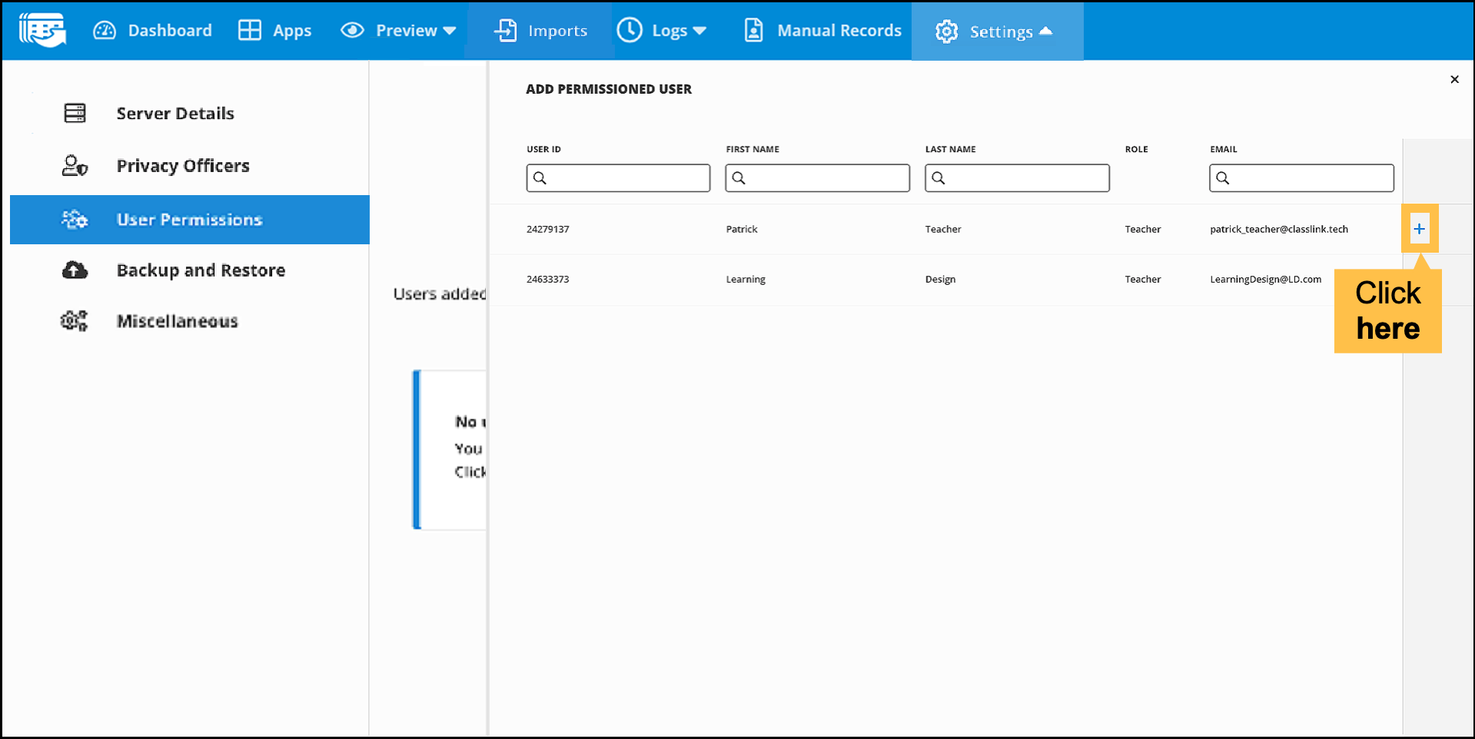Open the Dashboard gauge icon
Image resolution: width=1475 pixels, height=739 pixels.
click(x=105, y=31)
